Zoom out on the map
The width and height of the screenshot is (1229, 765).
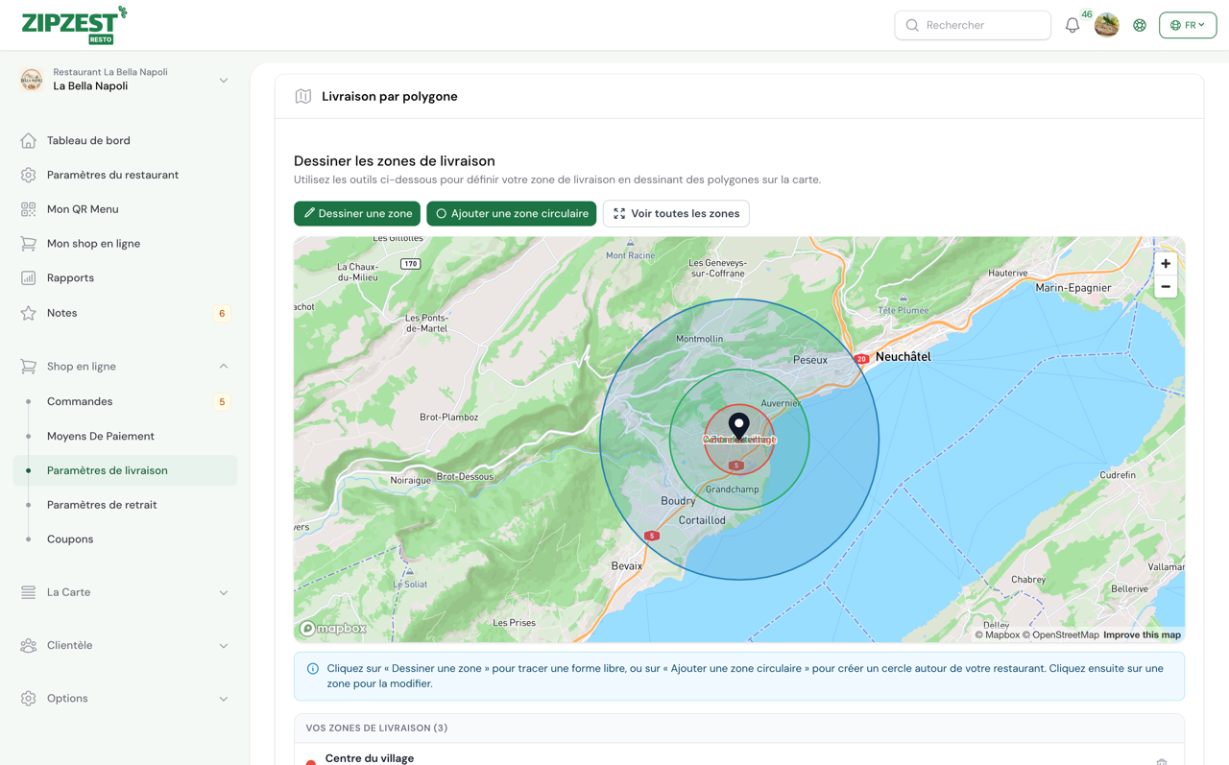[1166, 287]
